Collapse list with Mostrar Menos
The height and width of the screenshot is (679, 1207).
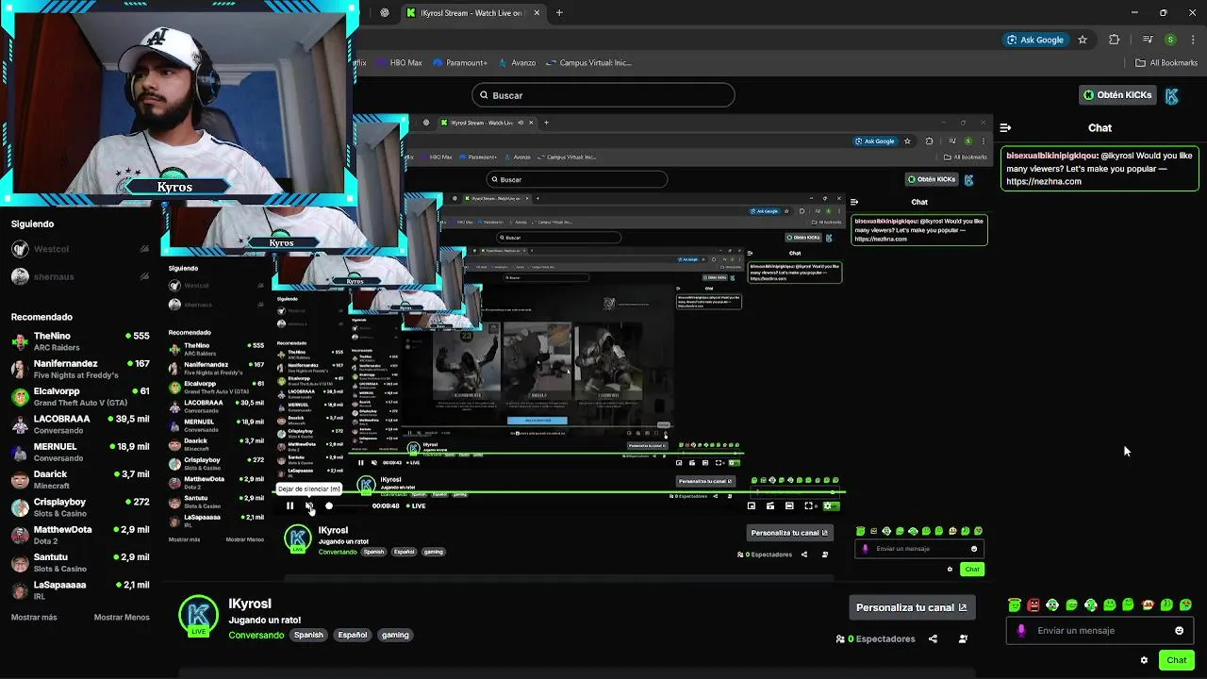(122, 617)
